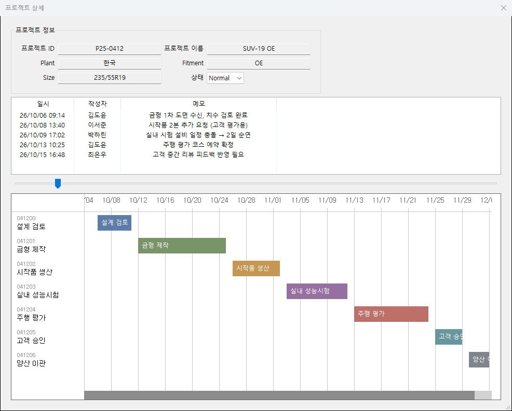Click author 이서준 in memo list
This screenshot has width=512, height=411.
coord(97,125)
